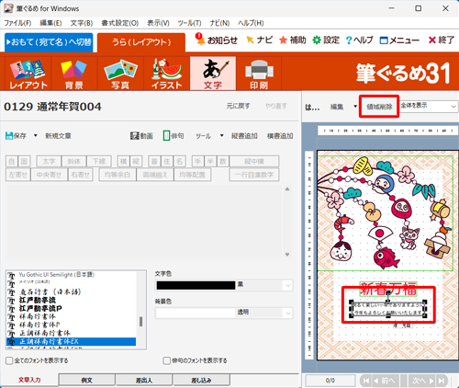Image resolution: width=459 pixels, height=388 pixels.
Task: Click 前へ previous record button
Action: pos(385,381)
